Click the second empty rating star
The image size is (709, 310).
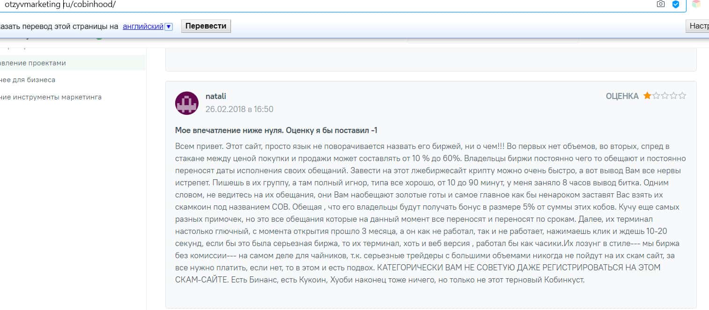[x=656, y=96]
